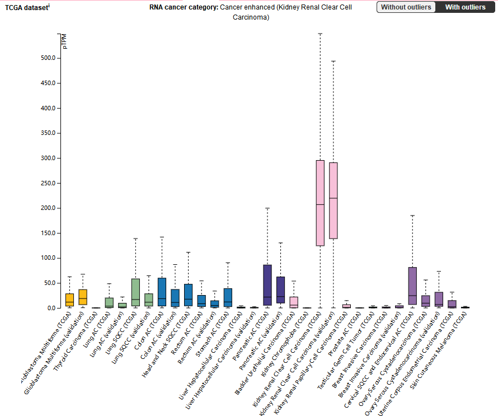Switch to the With outliers view
The width and height of the screenshot is (498, 416).
[465, 7]
